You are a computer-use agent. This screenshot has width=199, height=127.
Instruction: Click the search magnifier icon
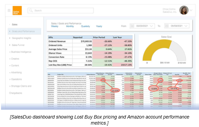tap(31, 10)
